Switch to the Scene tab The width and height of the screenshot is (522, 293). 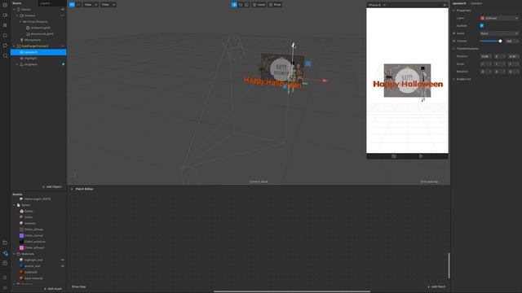coord(16,3)
